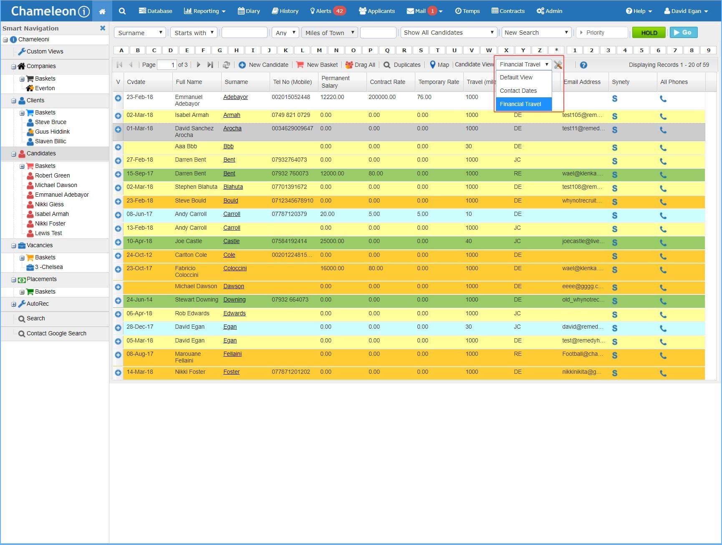Open the Applicants menu
The height and width of the screenshot is (545, 722).
click(377, 11)
